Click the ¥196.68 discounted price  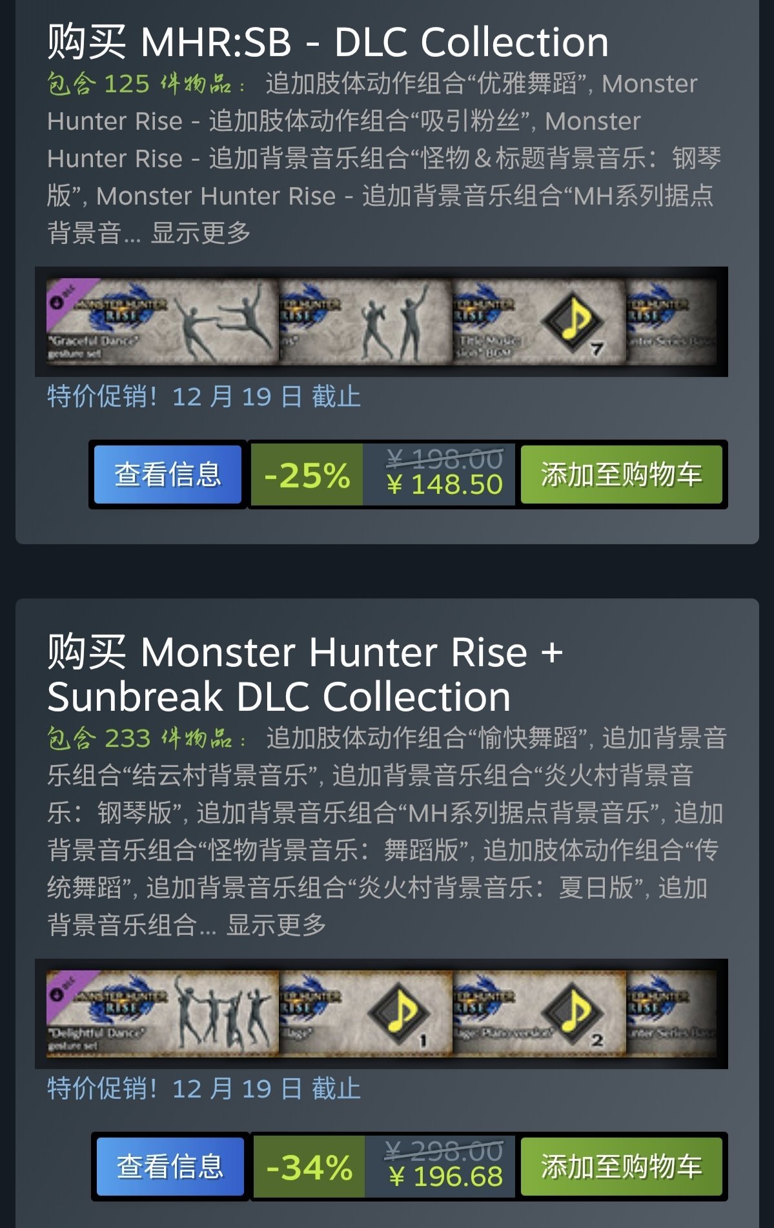[446, 1177]
